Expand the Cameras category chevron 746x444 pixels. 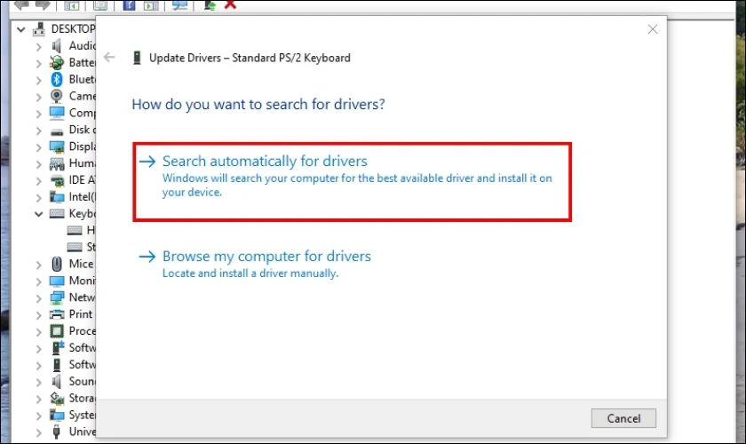[38, 97]
